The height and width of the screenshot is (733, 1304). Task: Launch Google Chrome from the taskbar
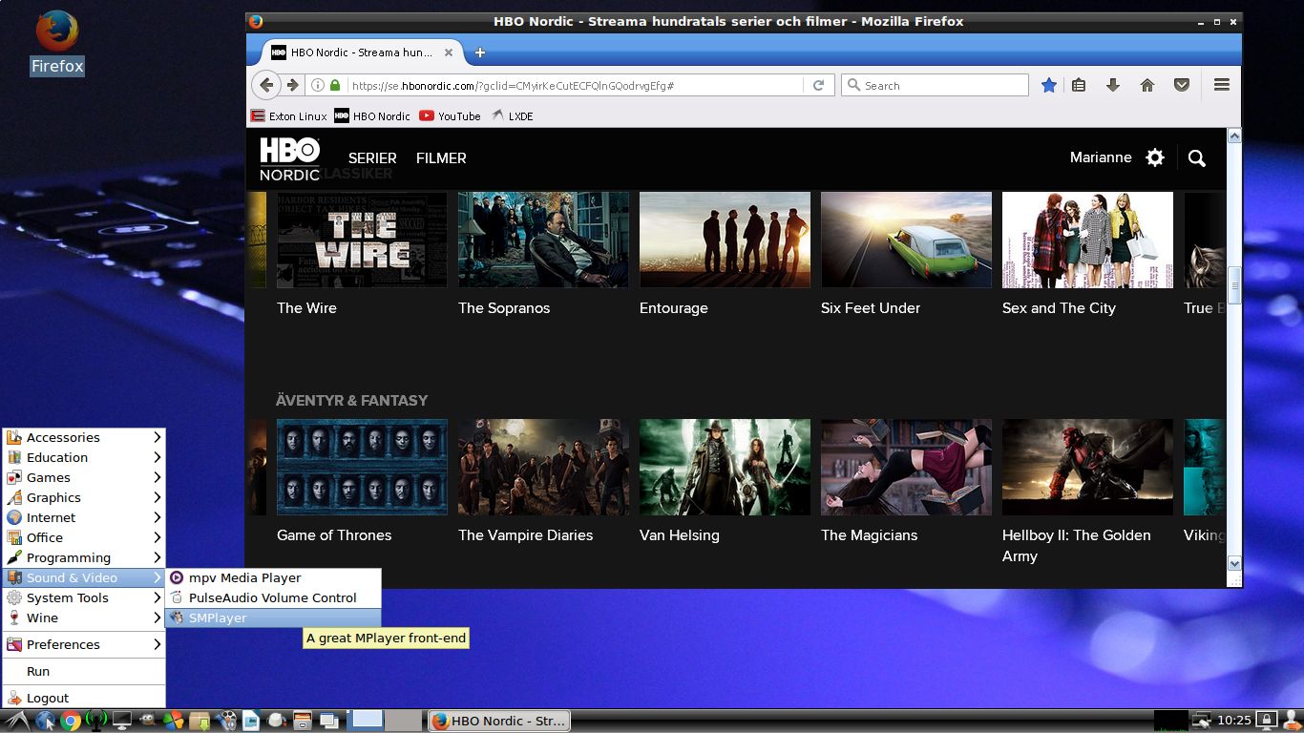pyautogui.click(x=71, y=721)
